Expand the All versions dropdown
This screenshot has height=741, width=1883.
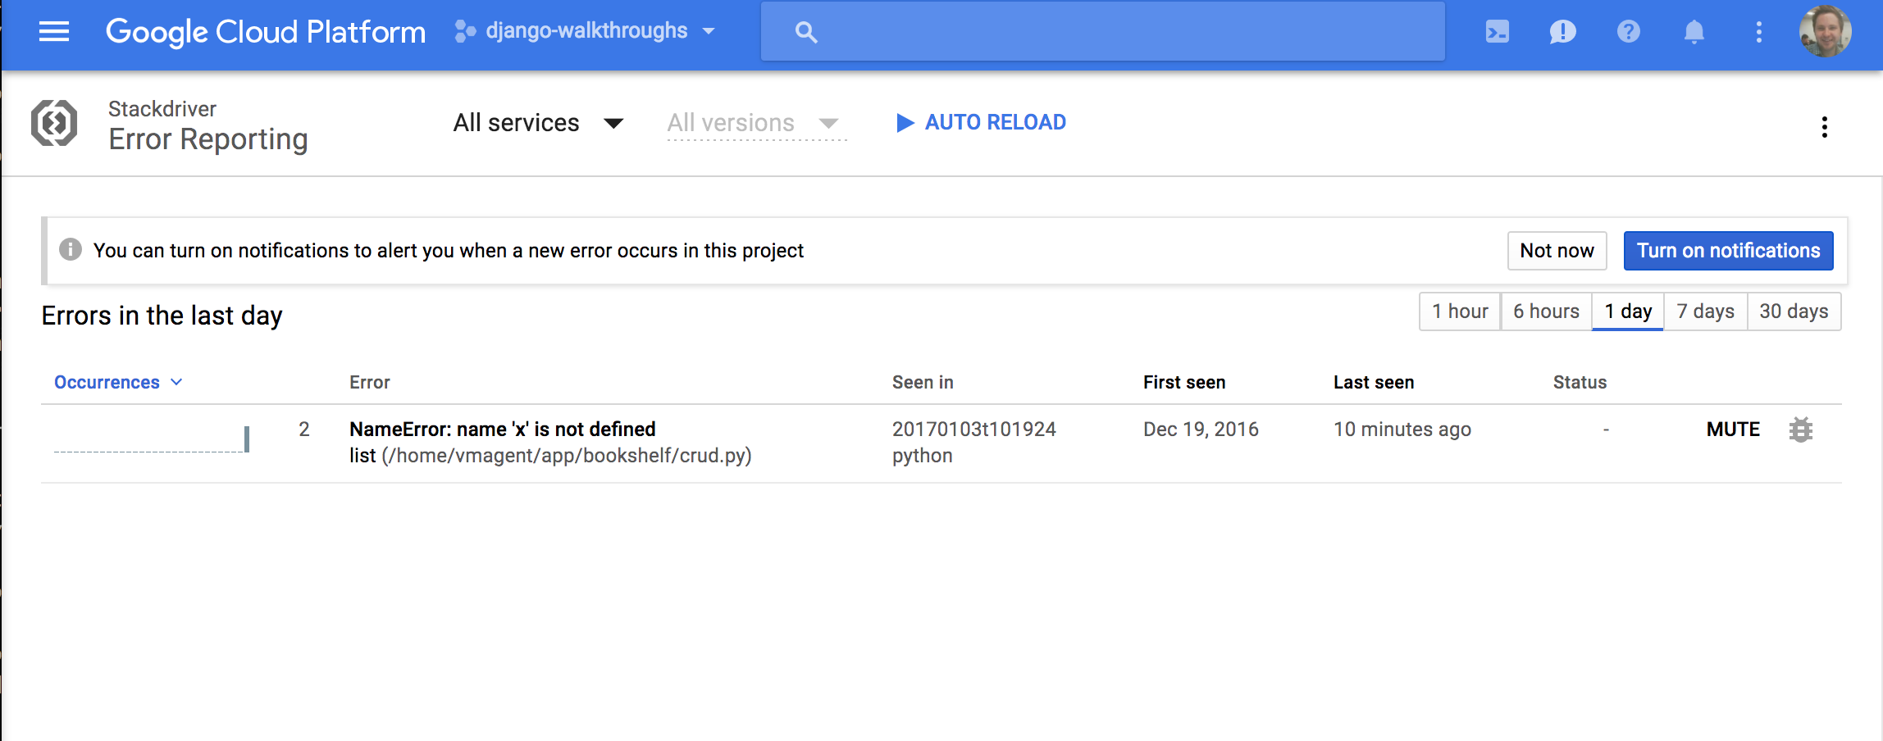coord(753,123)
